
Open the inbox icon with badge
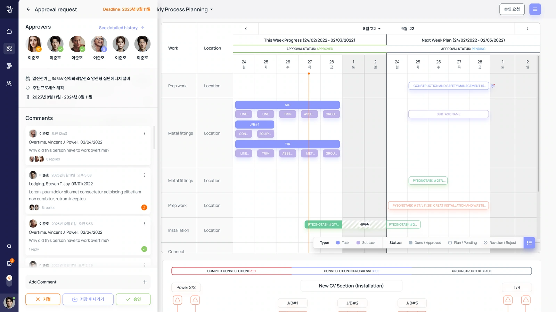click(x=9, y=263)
